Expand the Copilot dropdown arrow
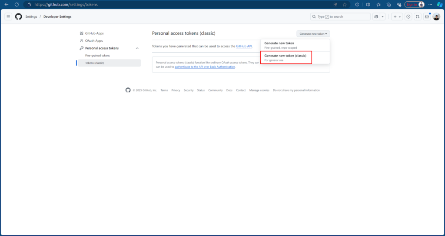Viewport: 445px width, 236px height. (x=382, y=17)
